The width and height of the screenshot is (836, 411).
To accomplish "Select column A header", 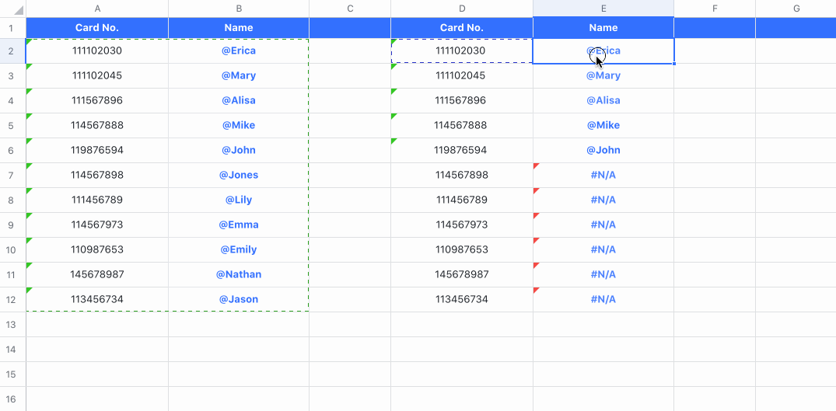I will [97, 9].
